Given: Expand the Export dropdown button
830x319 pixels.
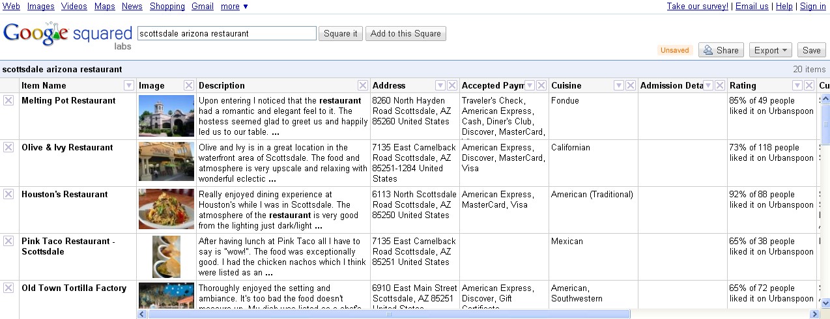Looking at the screenshot, I should click(771, 50).
